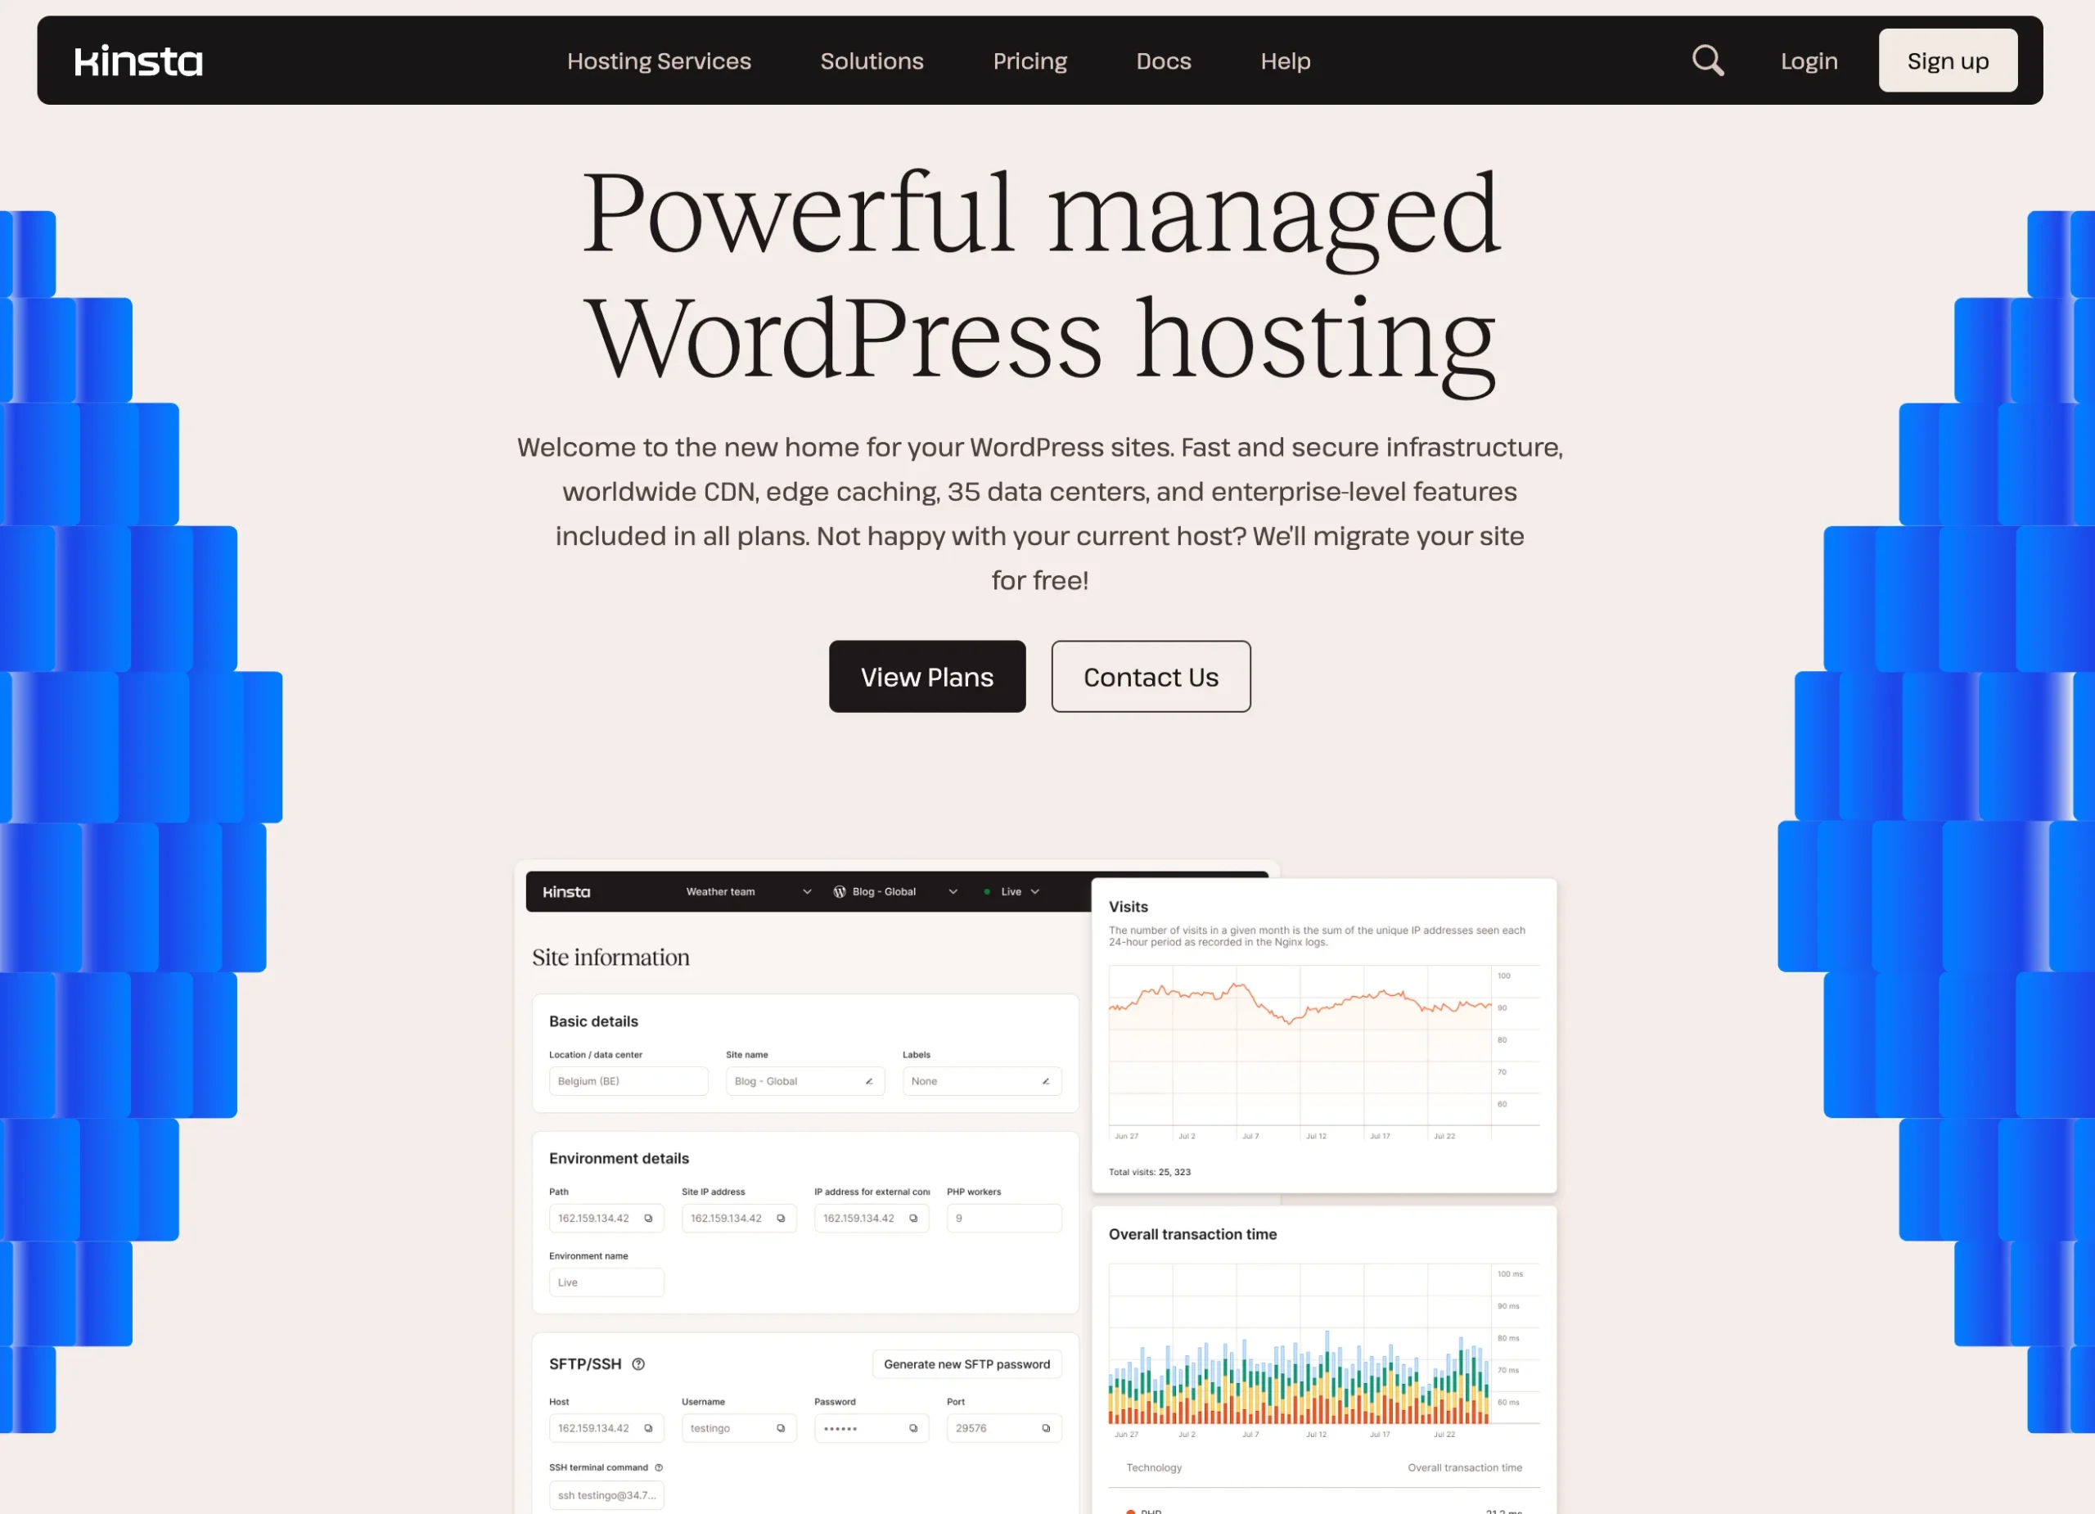Click the Kinsta logo inside the dashboard preview

click(x=566, y=891)
